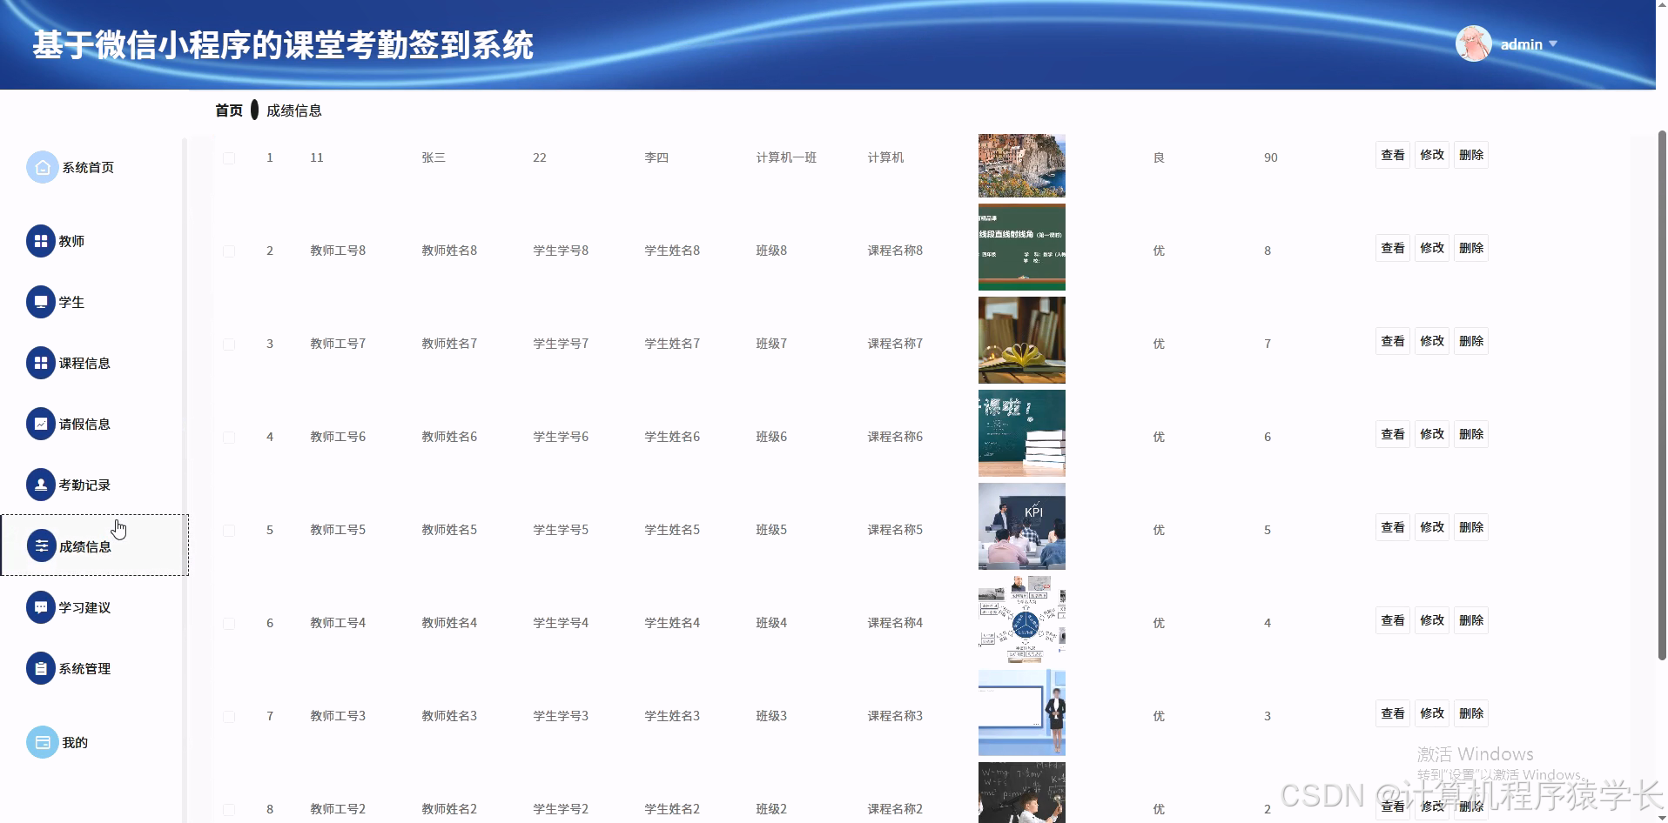The height and width of the screenshot is (823, 1668).
Task: Click 查看 button on 张三's record
Action: click(1392, 155)
